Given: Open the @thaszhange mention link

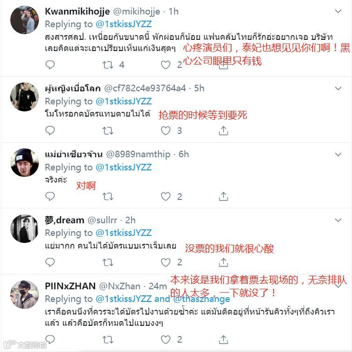Looking at the screenshot, I should coord(202,299).
